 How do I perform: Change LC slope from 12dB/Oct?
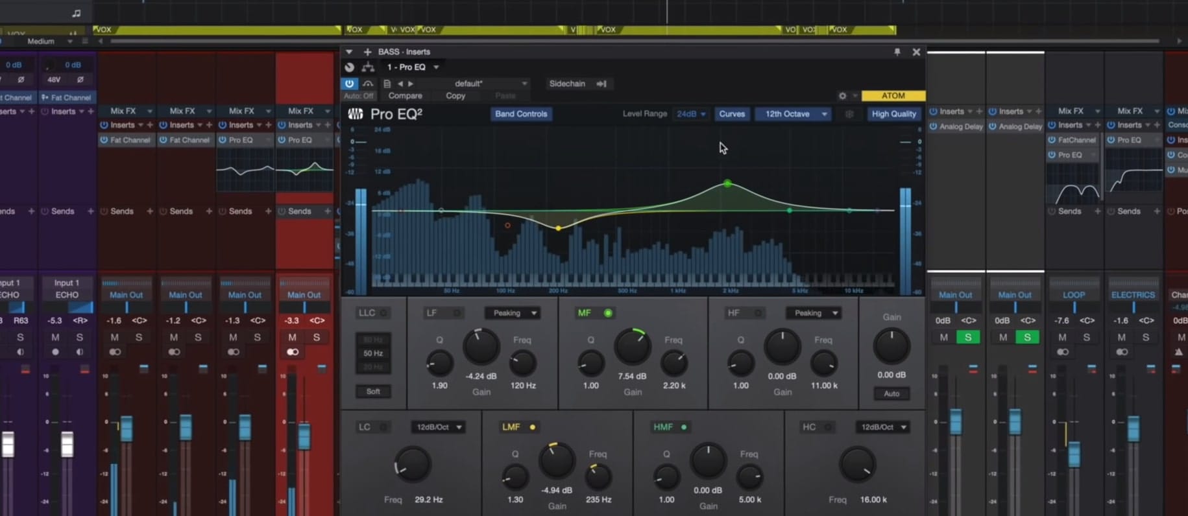(x=439, y=427)
